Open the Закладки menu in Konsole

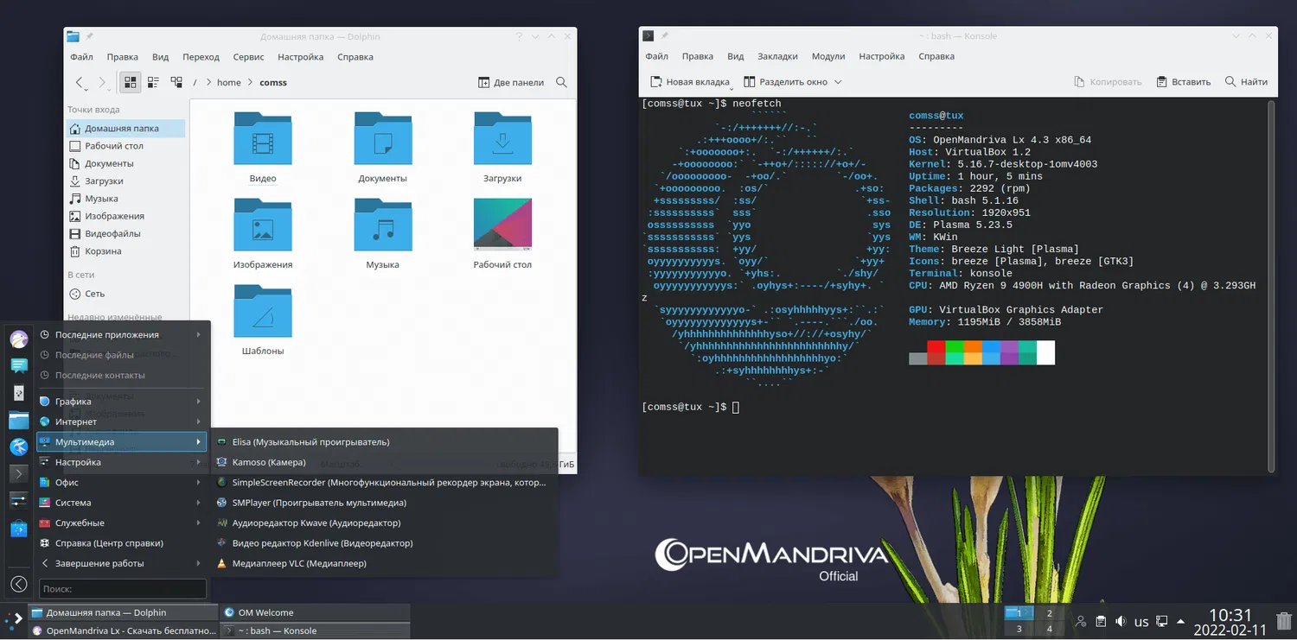(x=777, y=57)
